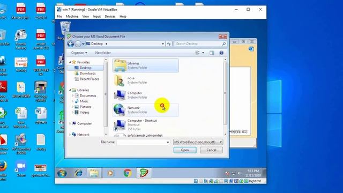Viewport: 343px width, 193px height.
Task: Open the Libraries system folder item
Action: [x=145, y=65]
